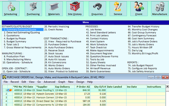Image resolution: width=169 pixels, height=106 pixels.
Task: Open 72. Daily Log
Action: click(135, 50)
